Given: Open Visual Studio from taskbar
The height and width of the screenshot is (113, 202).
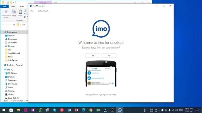Looking at the screenshot, I should coord(33,110).
